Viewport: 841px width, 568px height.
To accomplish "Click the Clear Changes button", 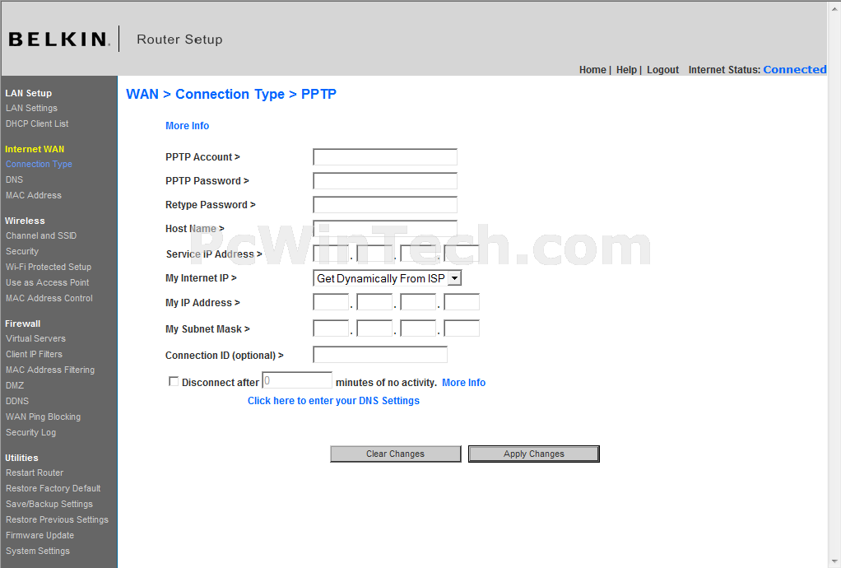I will pyautogui.click(x=395, y=454).
